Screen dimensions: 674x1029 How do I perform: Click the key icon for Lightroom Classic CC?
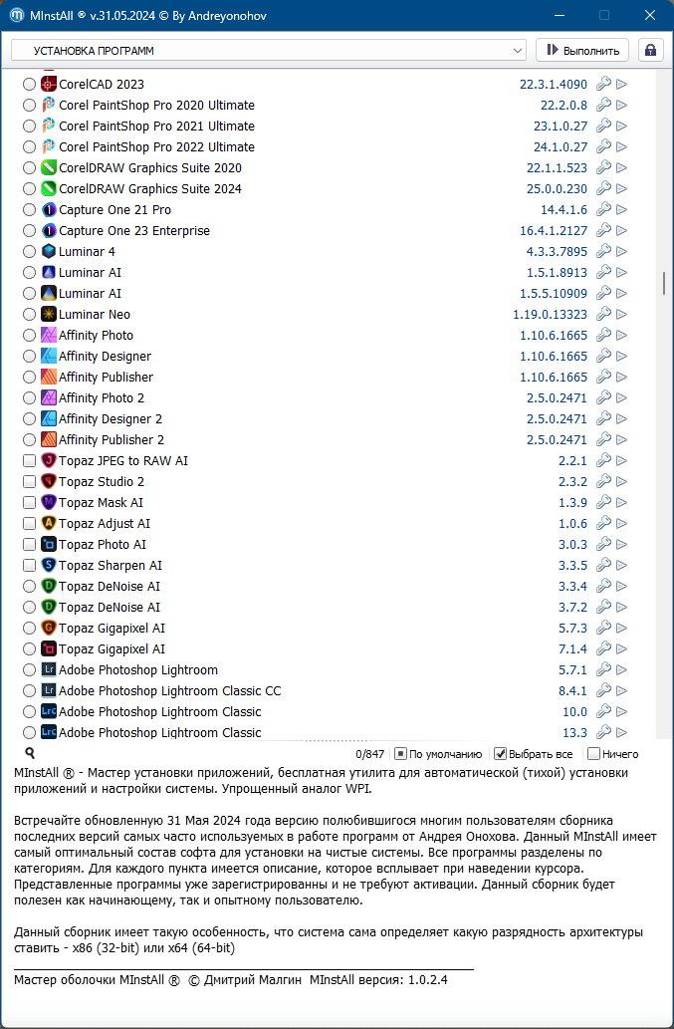(x=603, y=691)
